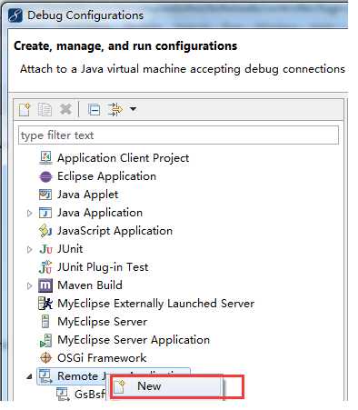
Task: Click the JUnit Plug-in Test icon
Action: point(45,266)
